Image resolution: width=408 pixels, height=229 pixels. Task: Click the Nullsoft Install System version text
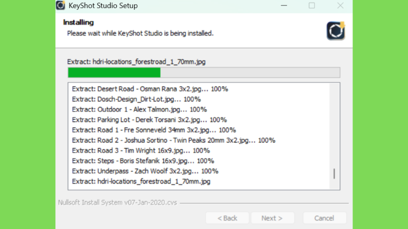tap(118, 202)
